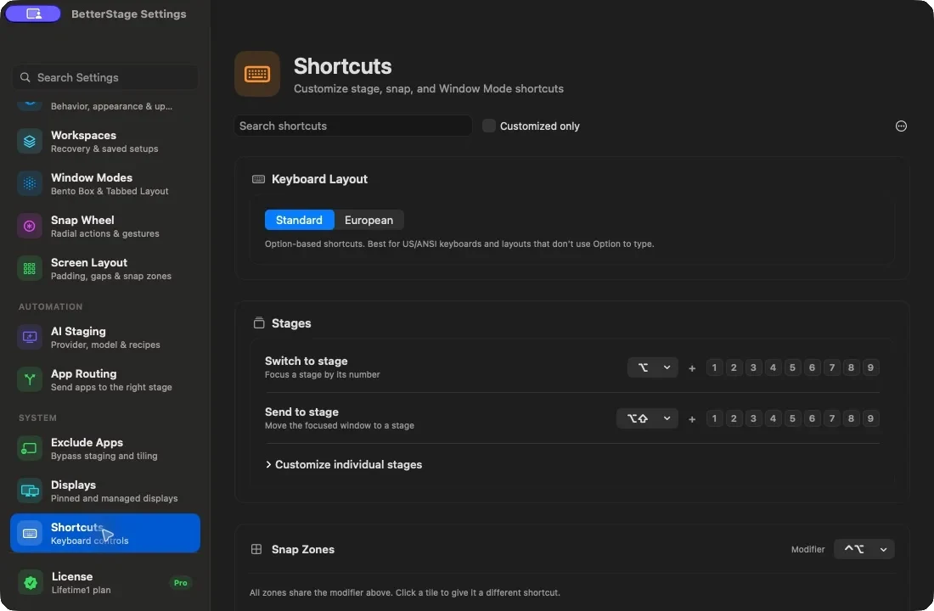
Task: Click key 7 in Send to stage row
Action: coord(831,418)
